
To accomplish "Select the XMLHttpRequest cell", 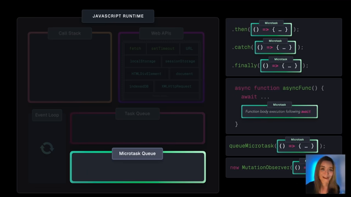I will pyautogui.click(x=177, y=86).
